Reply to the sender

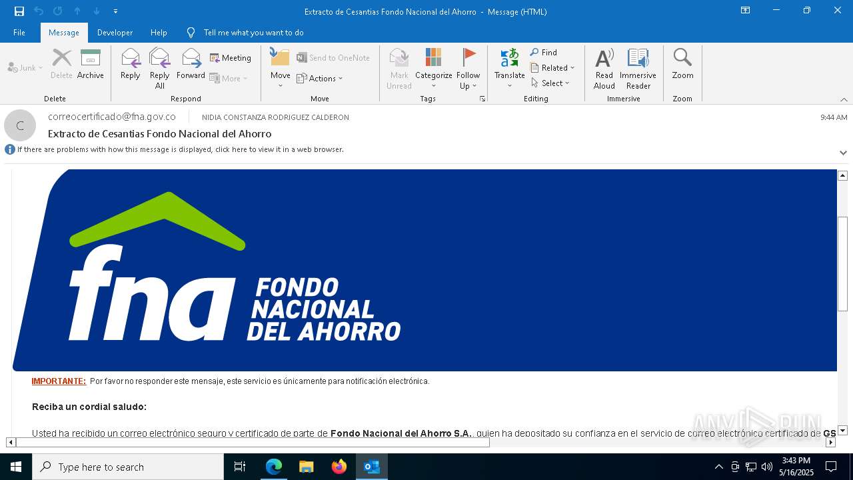pos(131,64)
